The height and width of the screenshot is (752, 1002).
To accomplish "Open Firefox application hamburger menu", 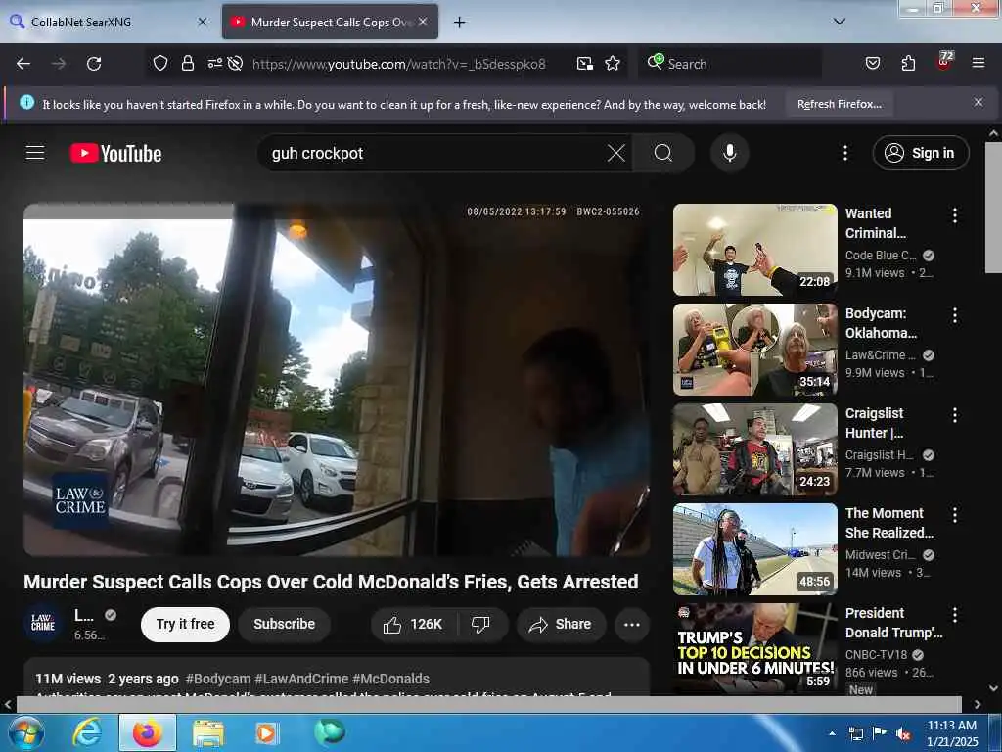I will click(x=979, y=64).
